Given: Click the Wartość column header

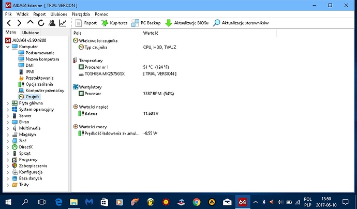Looking at the screenshot, I should [209, 33].
